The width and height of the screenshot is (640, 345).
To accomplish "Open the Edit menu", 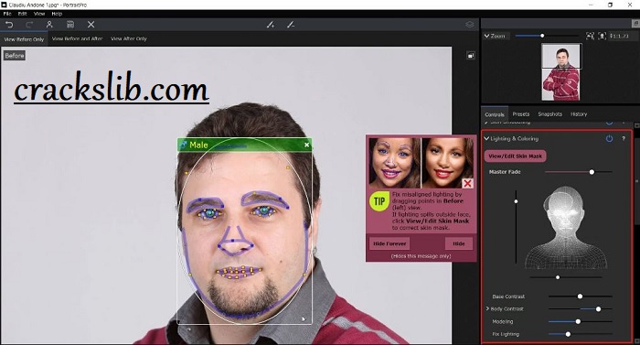I will pos(23,14).
